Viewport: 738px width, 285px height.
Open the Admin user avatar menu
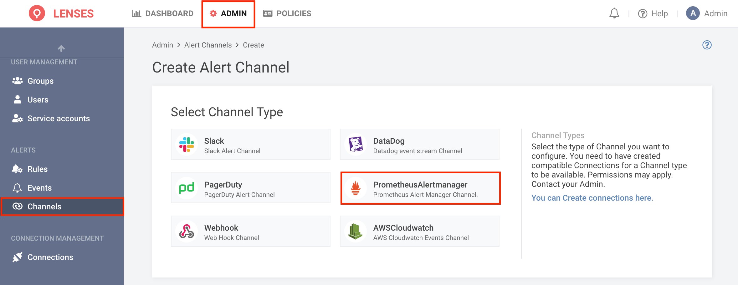point(693,13)
